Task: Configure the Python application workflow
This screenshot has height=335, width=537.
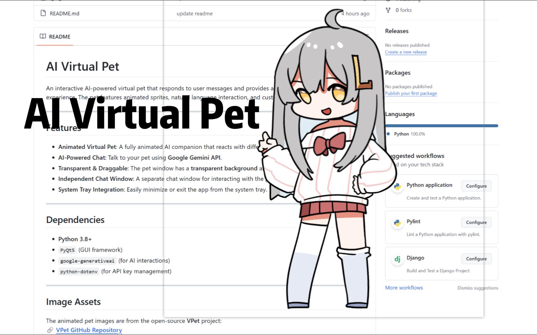Action: click(476, 186)
